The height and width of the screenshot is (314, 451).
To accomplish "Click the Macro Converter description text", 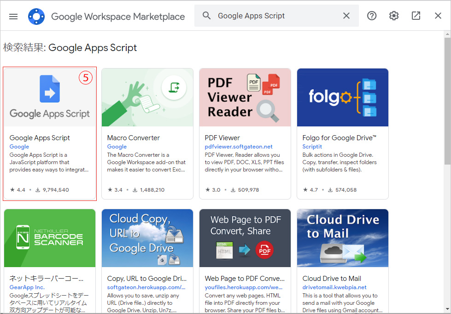I will 146,162.
